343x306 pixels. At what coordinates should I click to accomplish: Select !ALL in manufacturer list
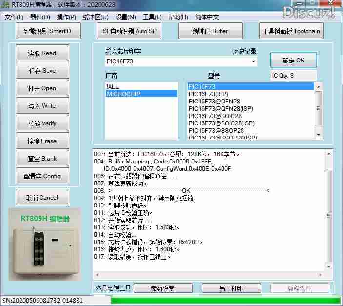[141, 86]
